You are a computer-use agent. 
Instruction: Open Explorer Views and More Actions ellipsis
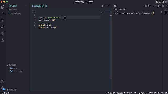point(26,6)
